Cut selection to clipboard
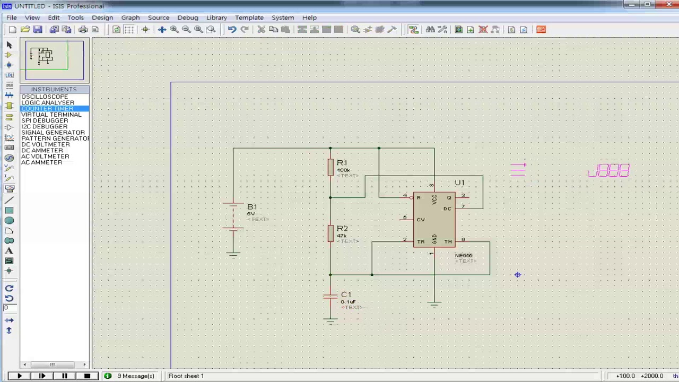The height and width of the screenshot is (382, 679). click(261, 30)
